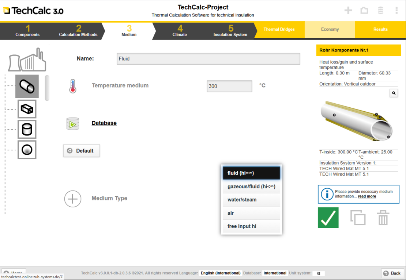The height and width of the screenshot is (280, 406).
Task: Open the Results tab
Action: [x=380, y=30]
